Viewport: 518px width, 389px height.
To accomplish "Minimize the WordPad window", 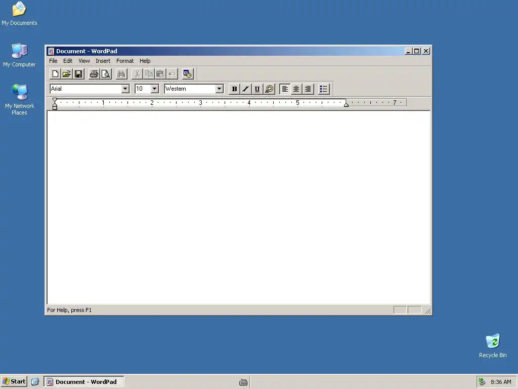I will (x=408, y=51).
